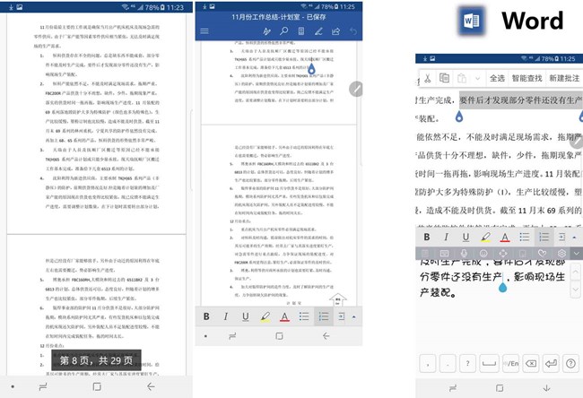Toggle underline in right phone format bar
The height and width of the screenshot is (398, 583).
click(x=466, y=237)
